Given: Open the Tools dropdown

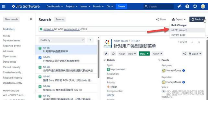Looking at the screenshot, I should pyautogui.click(x=197, y=19).
